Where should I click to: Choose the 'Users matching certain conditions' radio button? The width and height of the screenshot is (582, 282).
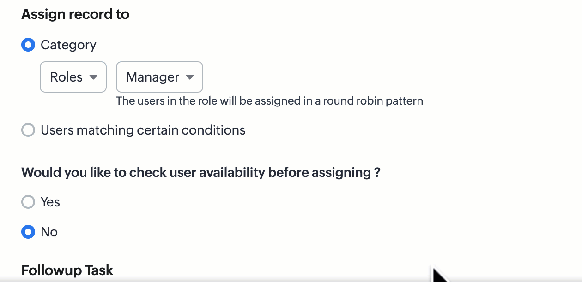[x=28, y=130]
